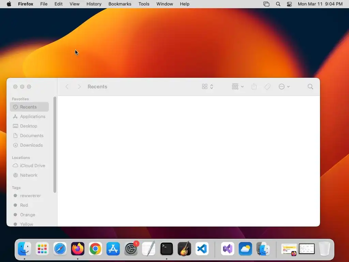Open the View menu
Screen dimensions: 349x262
click(x=75, y=4)
